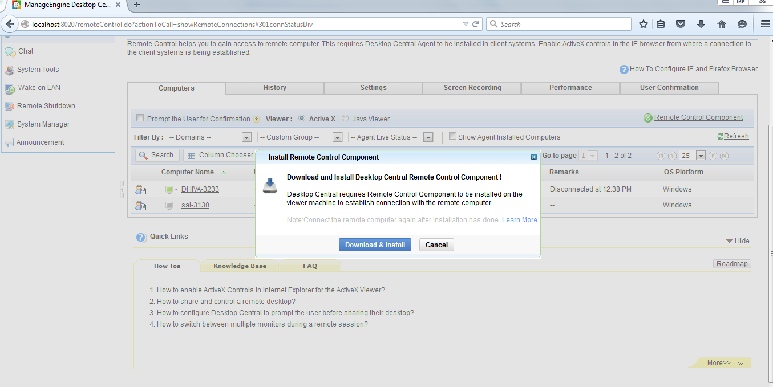Open Wake on LAN in the sidebar
Image resolution: width=773 pixels, height=387 pixels.
(x=39, y=88)
